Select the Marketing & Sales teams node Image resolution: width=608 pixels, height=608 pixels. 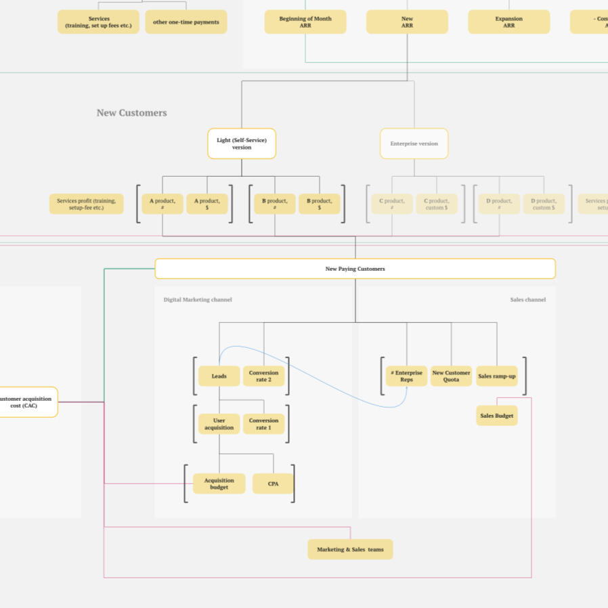pyautogui.click(x=350, y=549)
